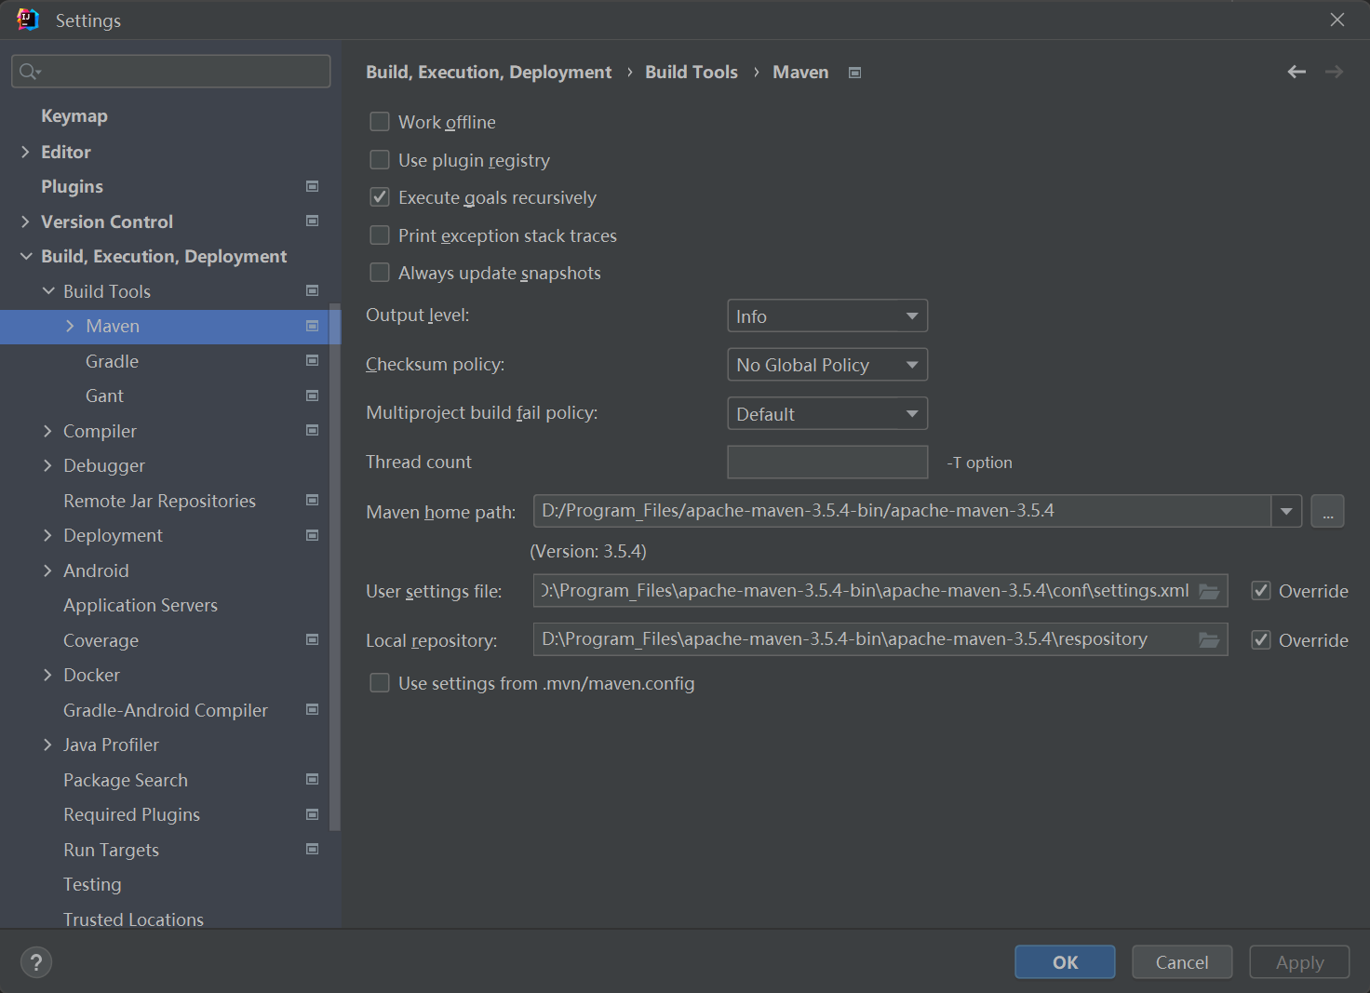This screenshot has width=1370, height=993.
Task: Expand the Version Control node
Action: point(25,221)
